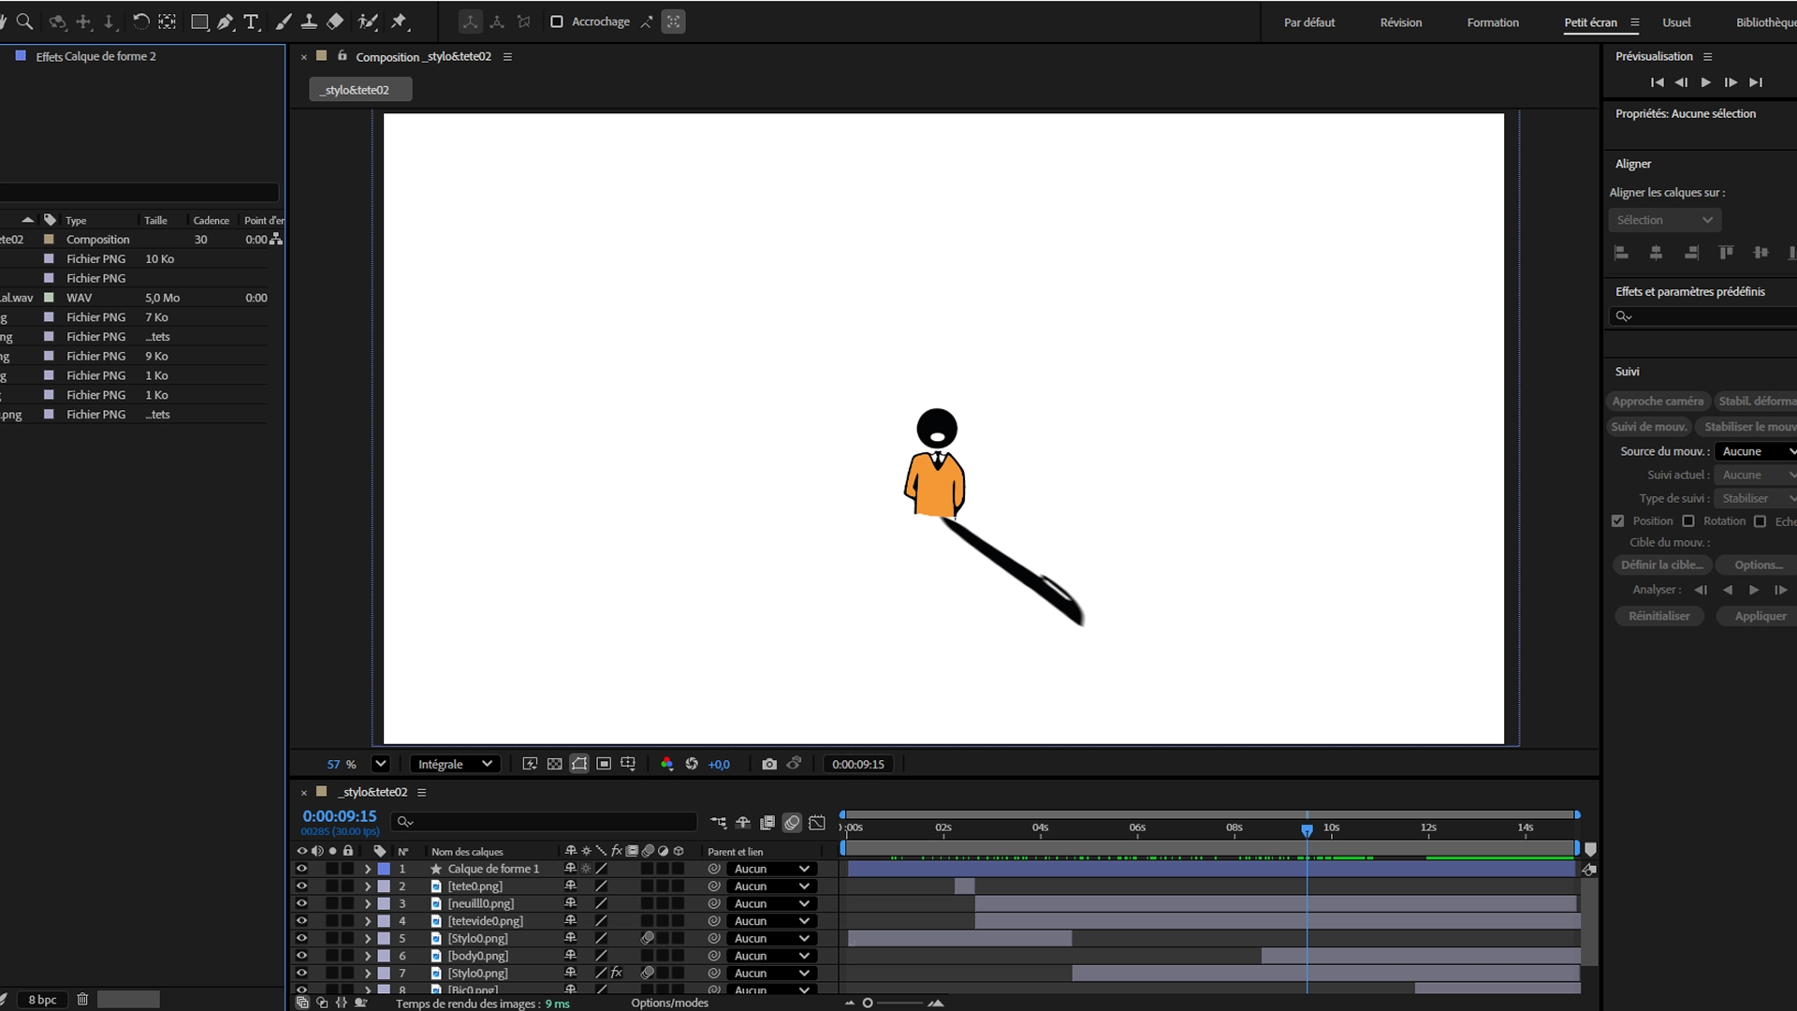Screen dimensions: 1797x1011
Task: Click the timeline layer search field
Action: (546, 822)
